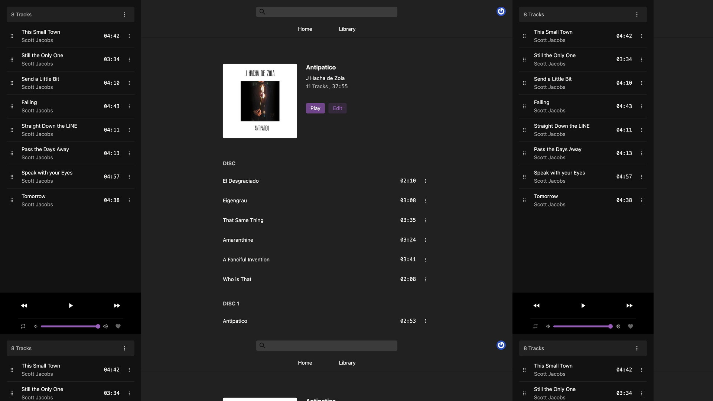Screen dimensions: 713x401
Task: Click the high-volume speaker icon in right player
Action: pos(618,326)
